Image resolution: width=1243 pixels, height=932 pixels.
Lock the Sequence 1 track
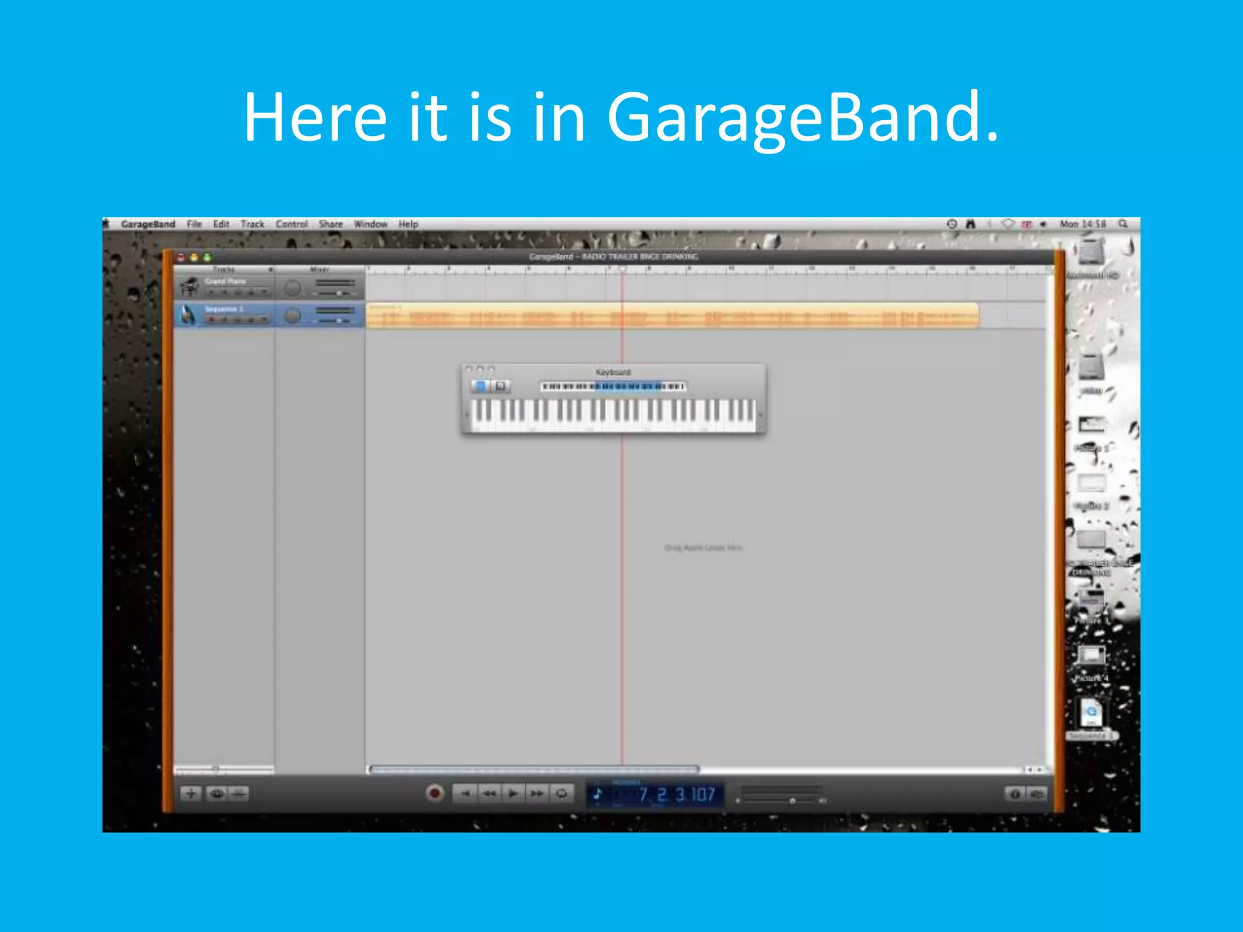click(x=251, y=320)
